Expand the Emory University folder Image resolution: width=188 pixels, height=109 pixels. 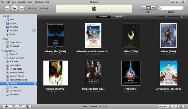5,58
